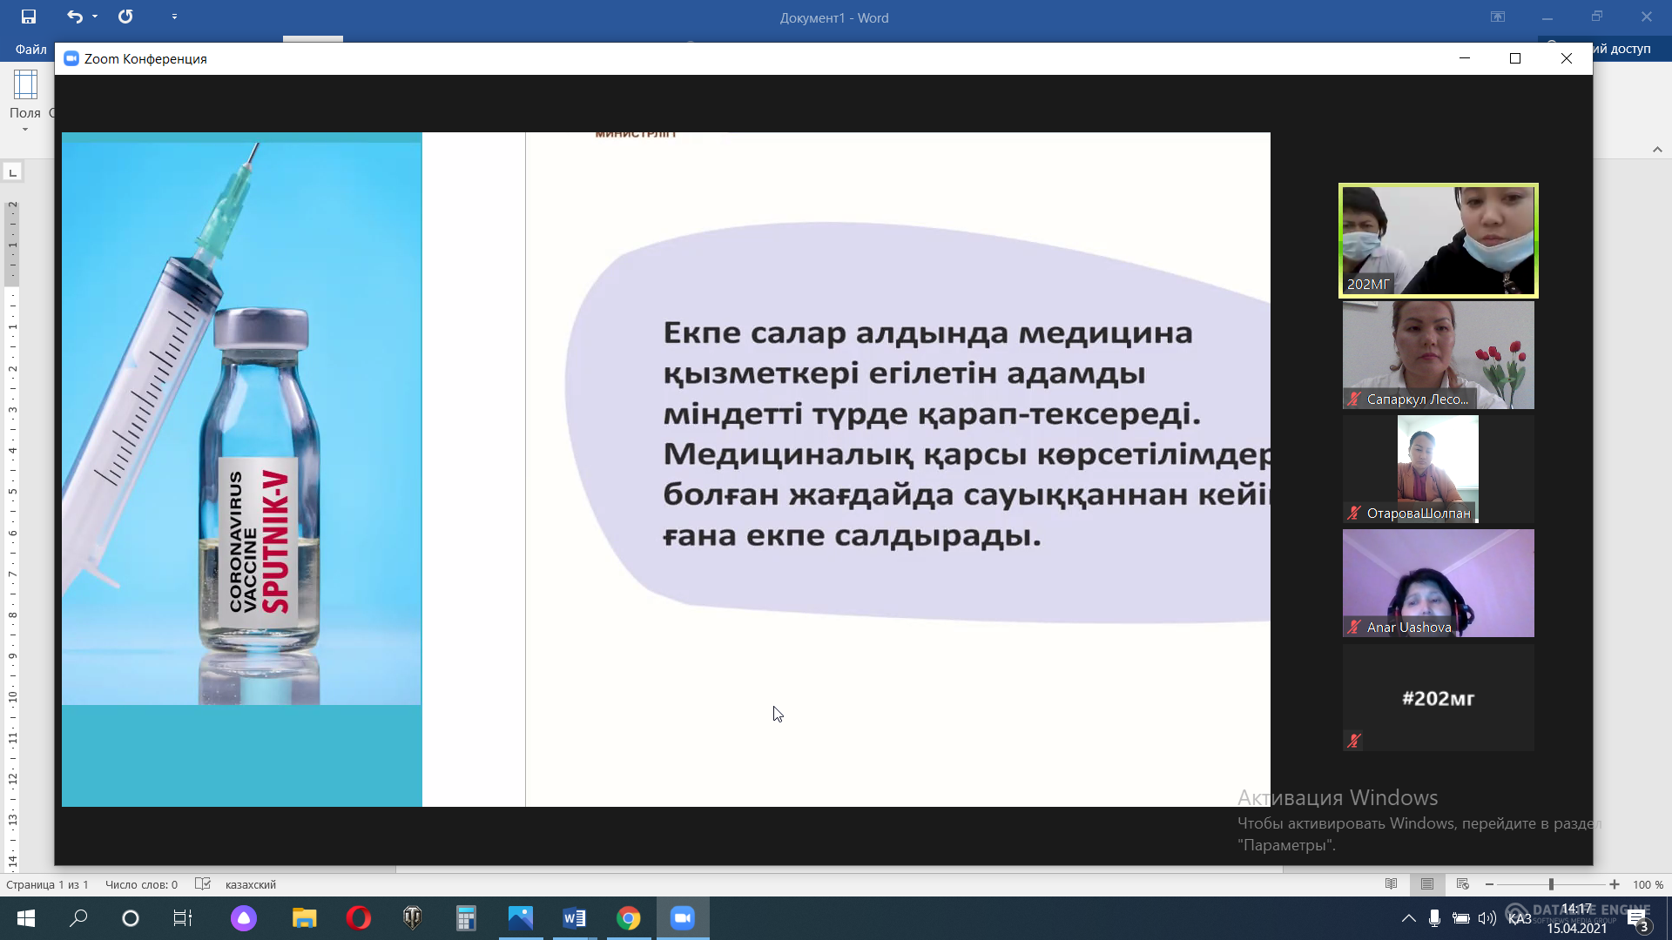Toggle Print Layout view in status bar
Screen dimensions: 1672x940
pyautogui.click(x=1428, y=884)
